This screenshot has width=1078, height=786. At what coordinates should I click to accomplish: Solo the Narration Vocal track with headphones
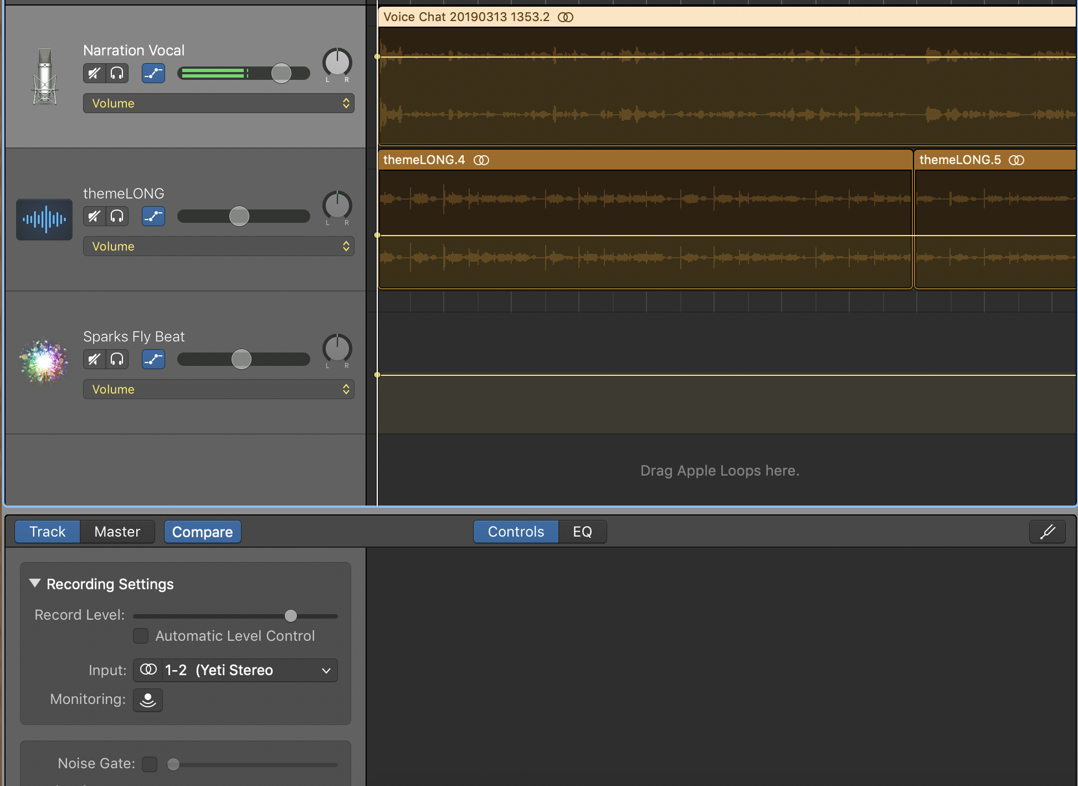117,73
